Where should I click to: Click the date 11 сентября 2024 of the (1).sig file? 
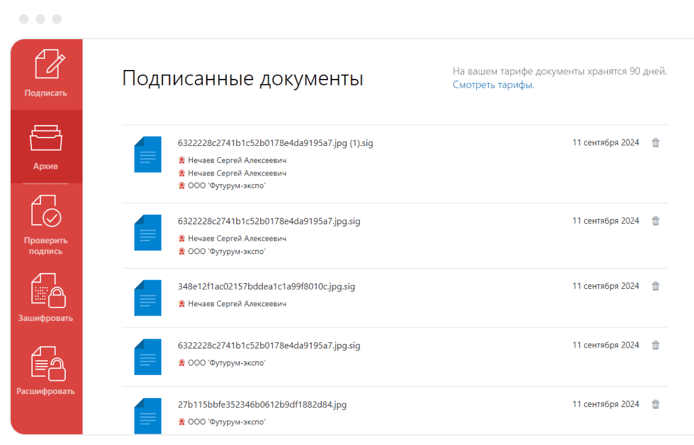point(606,142)
